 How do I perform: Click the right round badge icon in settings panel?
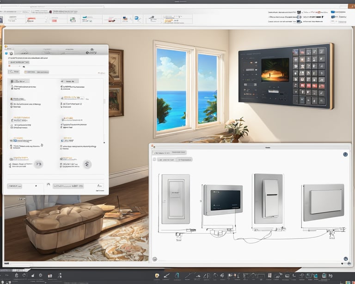coord(87,164)
